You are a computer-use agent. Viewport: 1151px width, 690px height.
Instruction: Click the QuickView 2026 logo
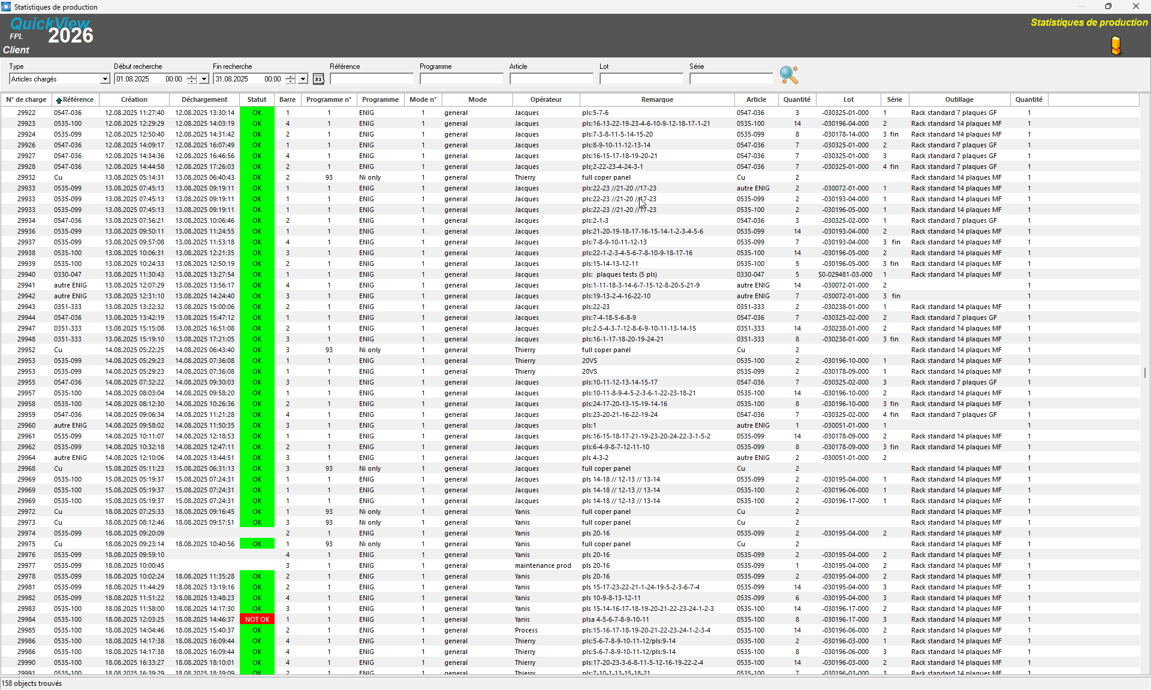(52, 31)
